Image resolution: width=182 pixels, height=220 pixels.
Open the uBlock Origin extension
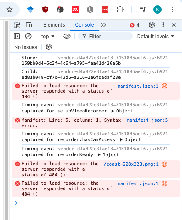[x=45, y=10]
